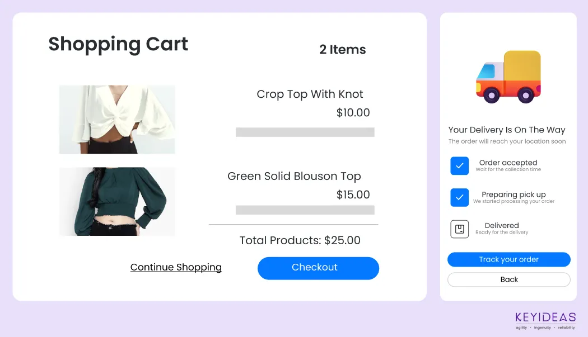Open the Green Solid Blouson Top thumbnail

coord(117,201)
